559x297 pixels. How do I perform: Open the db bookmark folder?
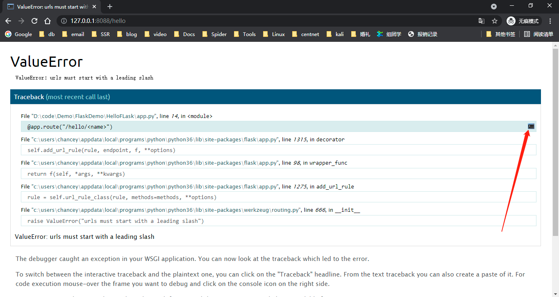(47, 34)
